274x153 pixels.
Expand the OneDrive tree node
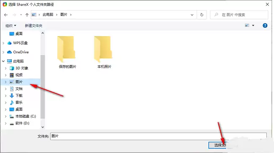(x=3, y=52)
